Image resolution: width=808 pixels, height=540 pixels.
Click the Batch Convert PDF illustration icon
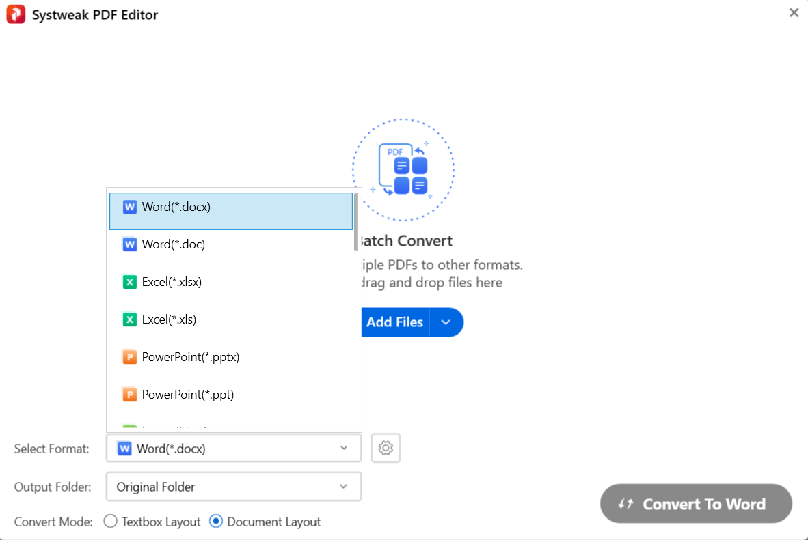click(403, 170)
